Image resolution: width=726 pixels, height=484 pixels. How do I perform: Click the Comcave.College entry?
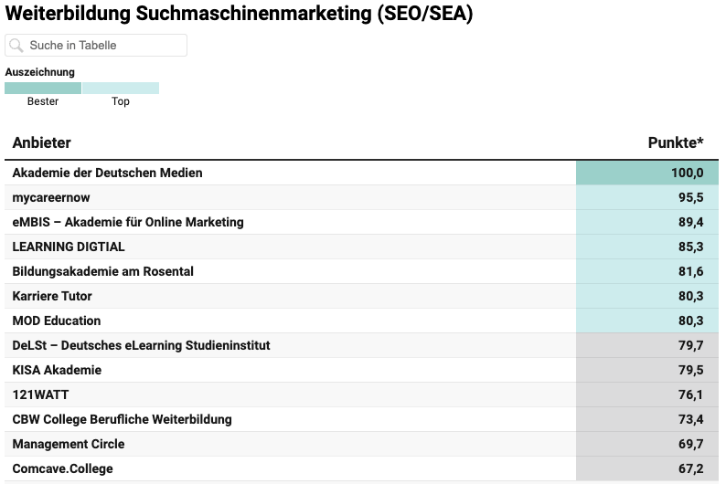click(63, 468)
